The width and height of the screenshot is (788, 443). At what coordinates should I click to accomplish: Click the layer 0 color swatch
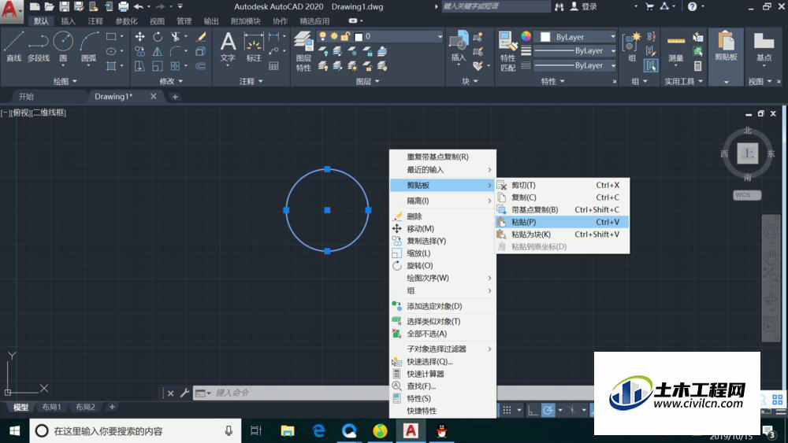coord(359,37)
